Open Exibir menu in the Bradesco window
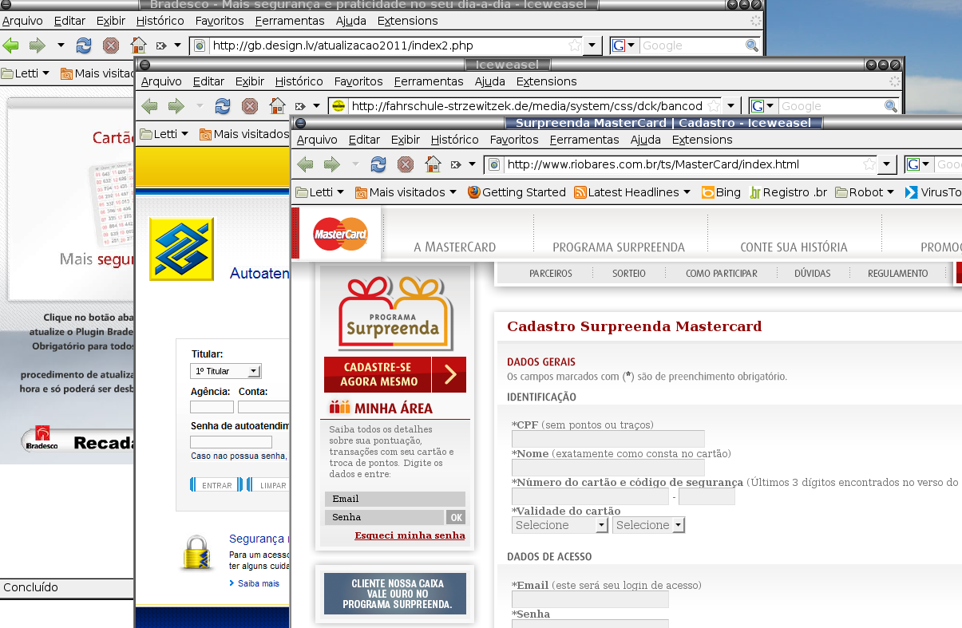The image size is (962, 628). point(111,21)
